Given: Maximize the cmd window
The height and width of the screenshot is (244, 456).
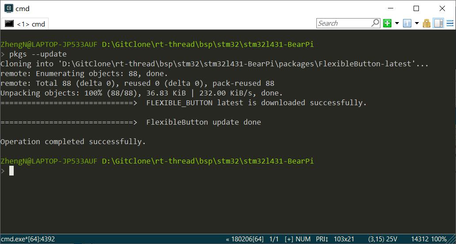Looking at the screenshot, I should [416, 8].
